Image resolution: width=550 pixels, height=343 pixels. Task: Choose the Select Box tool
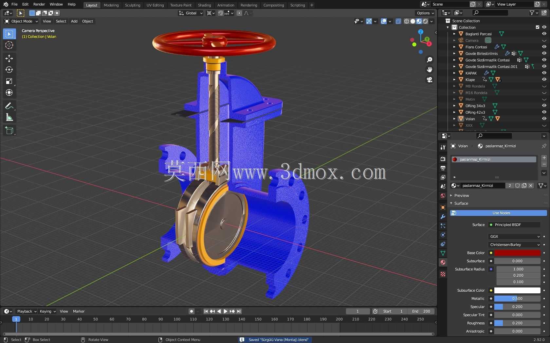tap(9, 34)
